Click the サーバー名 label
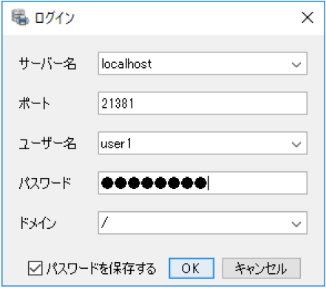The height and width of the screenshot is (288, 326). (47, 64)
